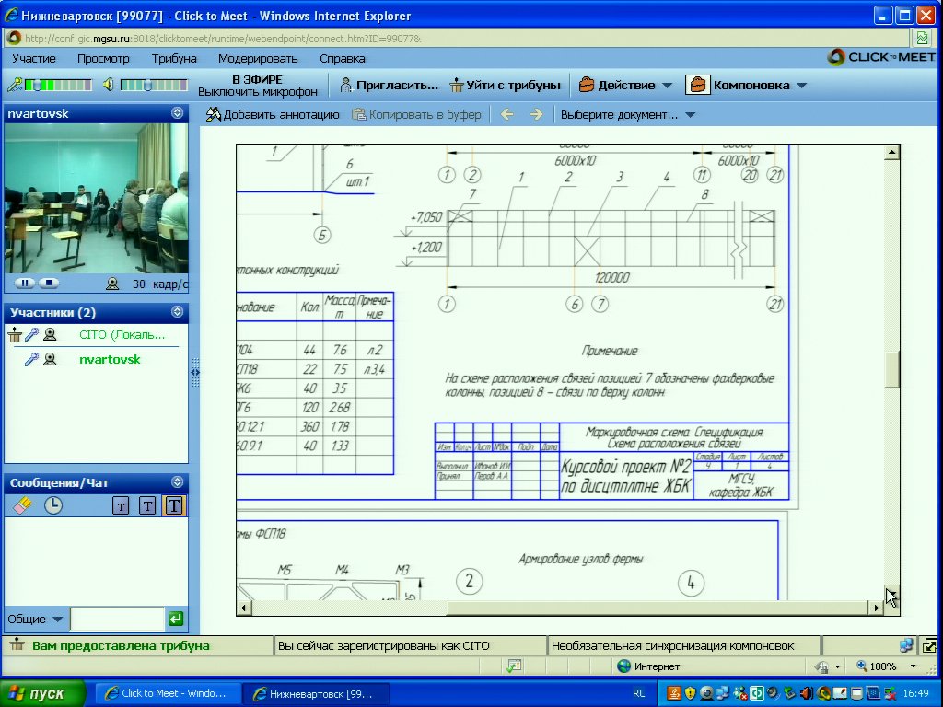The height and width of the screenshot is (707, 943).
Task: Click document horizontal scroll left arrow
Action: pos(243,608)
